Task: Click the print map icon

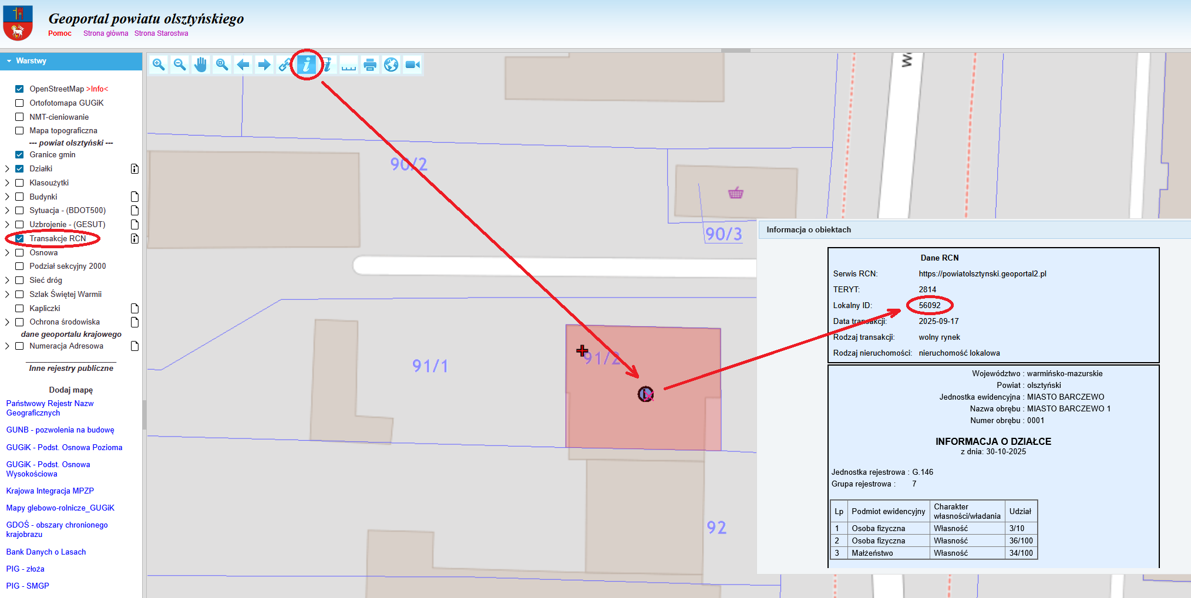Action: 370,65
